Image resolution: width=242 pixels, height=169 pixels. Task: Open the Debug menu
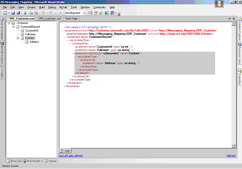(x=52, y=7)
